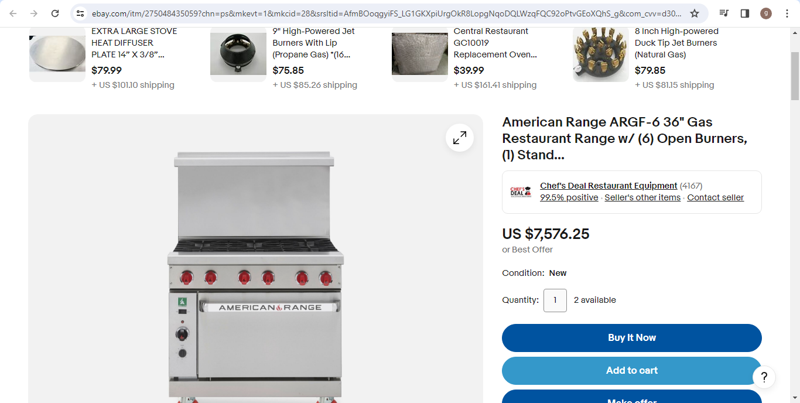Click the Chef's Deal seller logo
The height and width of the screenshot is (403, 800).
tap(521, 192)
